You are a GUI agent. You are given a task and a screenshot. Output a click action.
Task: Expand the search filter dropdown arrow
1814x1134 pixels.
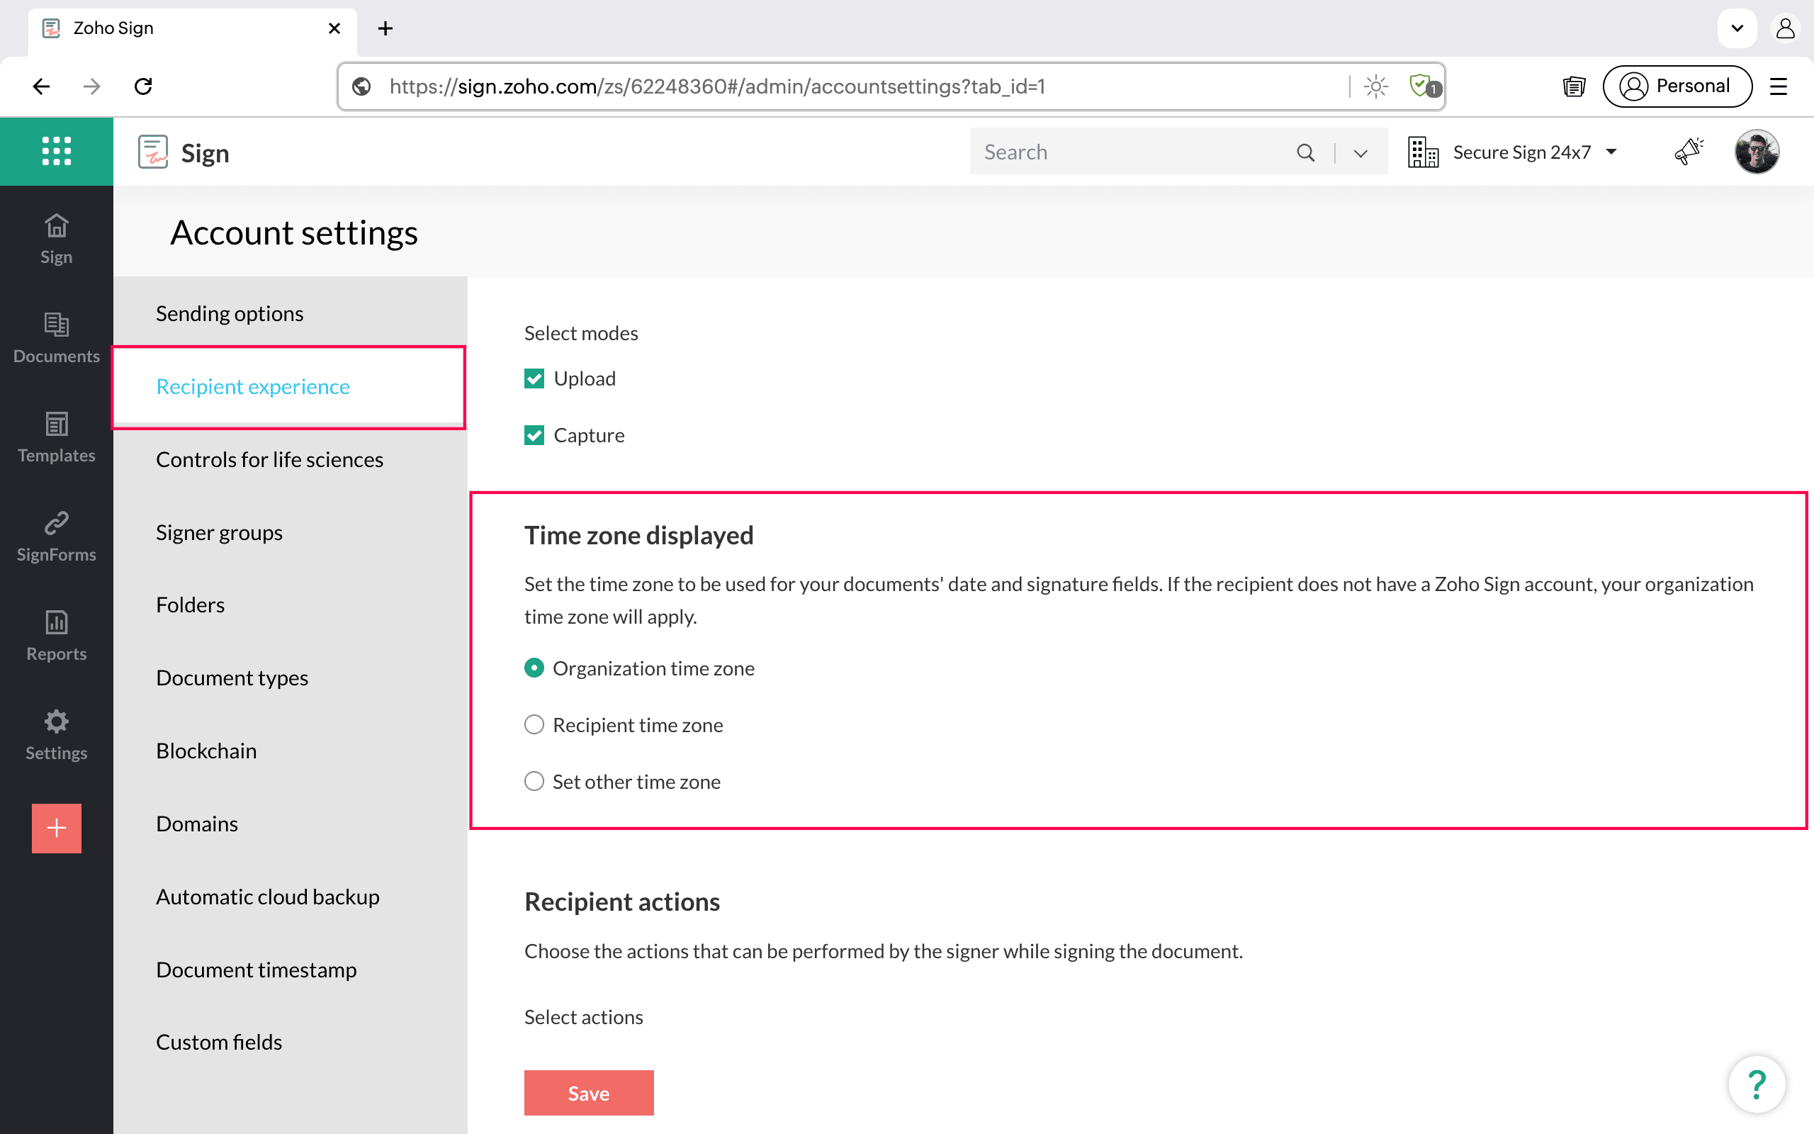click(1360, 153)
